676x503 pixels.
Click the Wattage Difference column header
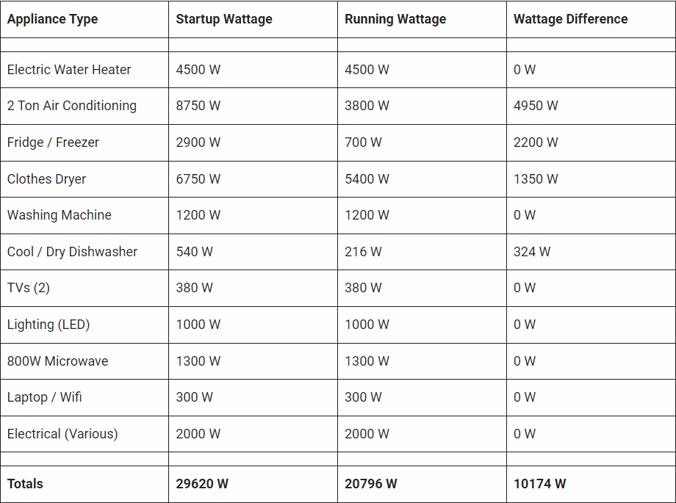tap(570, 19)
